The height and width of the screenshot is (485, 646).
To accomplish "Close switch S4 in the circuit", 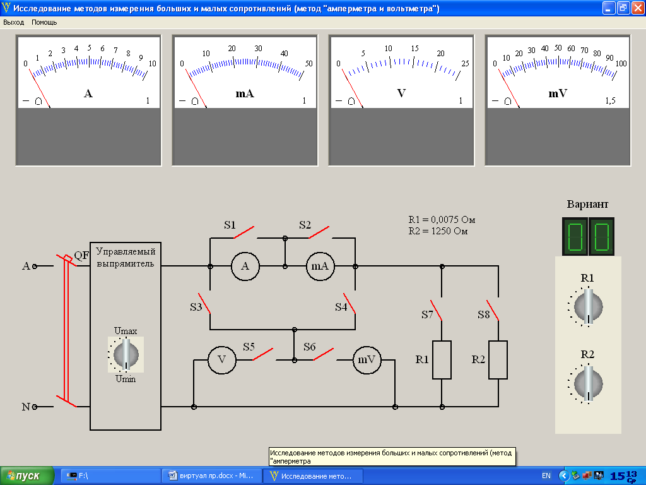I will (x=349, y=304).
